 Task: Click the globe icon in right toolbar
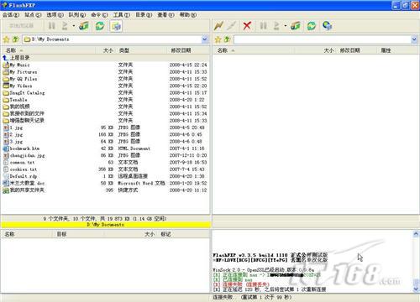coord(327,26)
